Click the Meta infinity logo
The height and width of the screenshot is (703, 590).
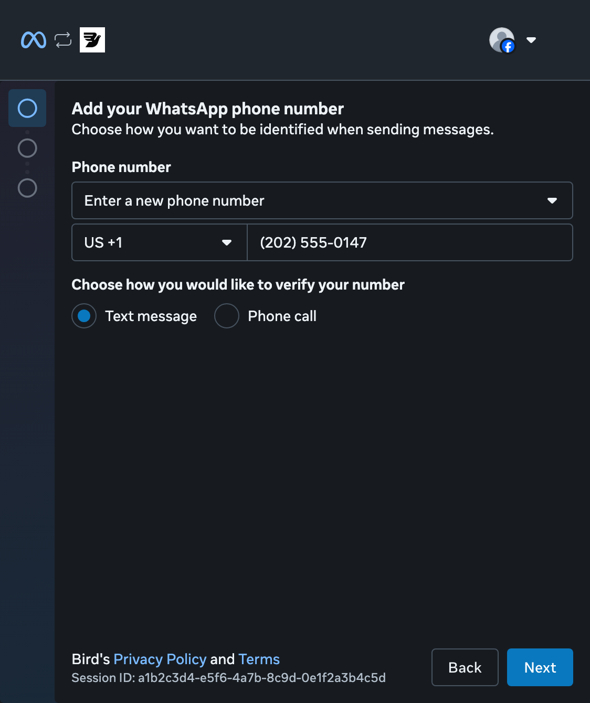point(34,40)
